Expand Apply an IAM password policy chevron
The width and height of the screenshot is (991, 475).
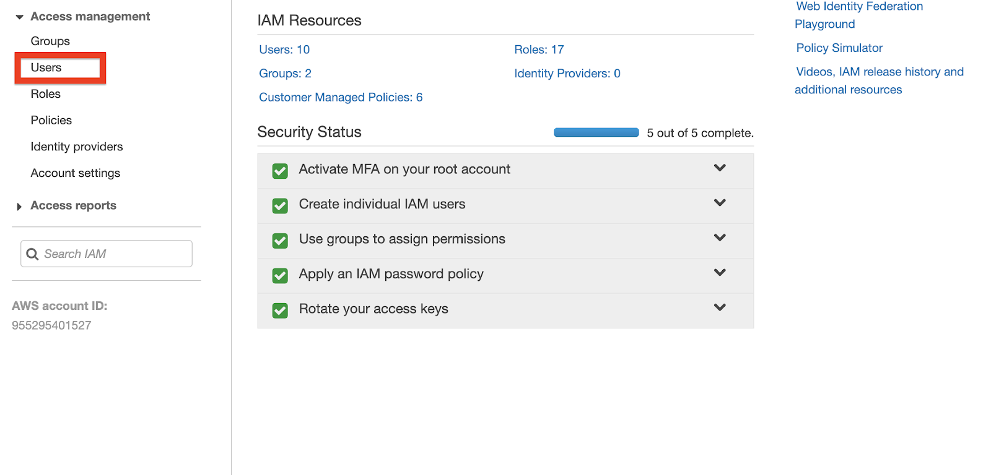coord(720,272)
